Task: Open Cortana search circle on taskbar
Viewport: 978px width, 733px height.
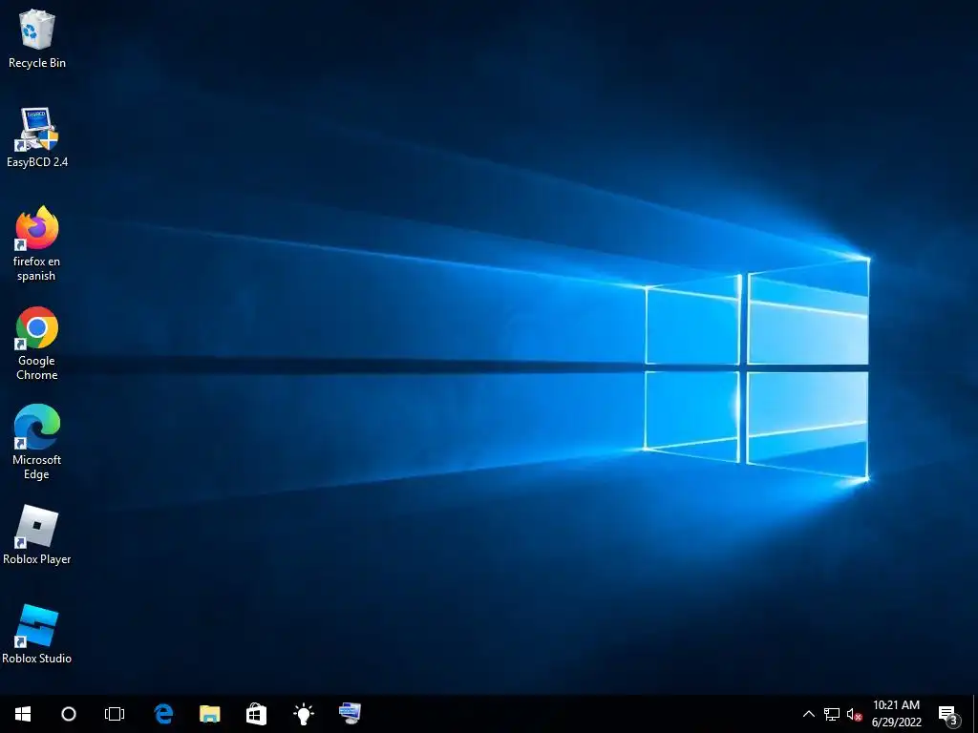Action: coord(69,714)
